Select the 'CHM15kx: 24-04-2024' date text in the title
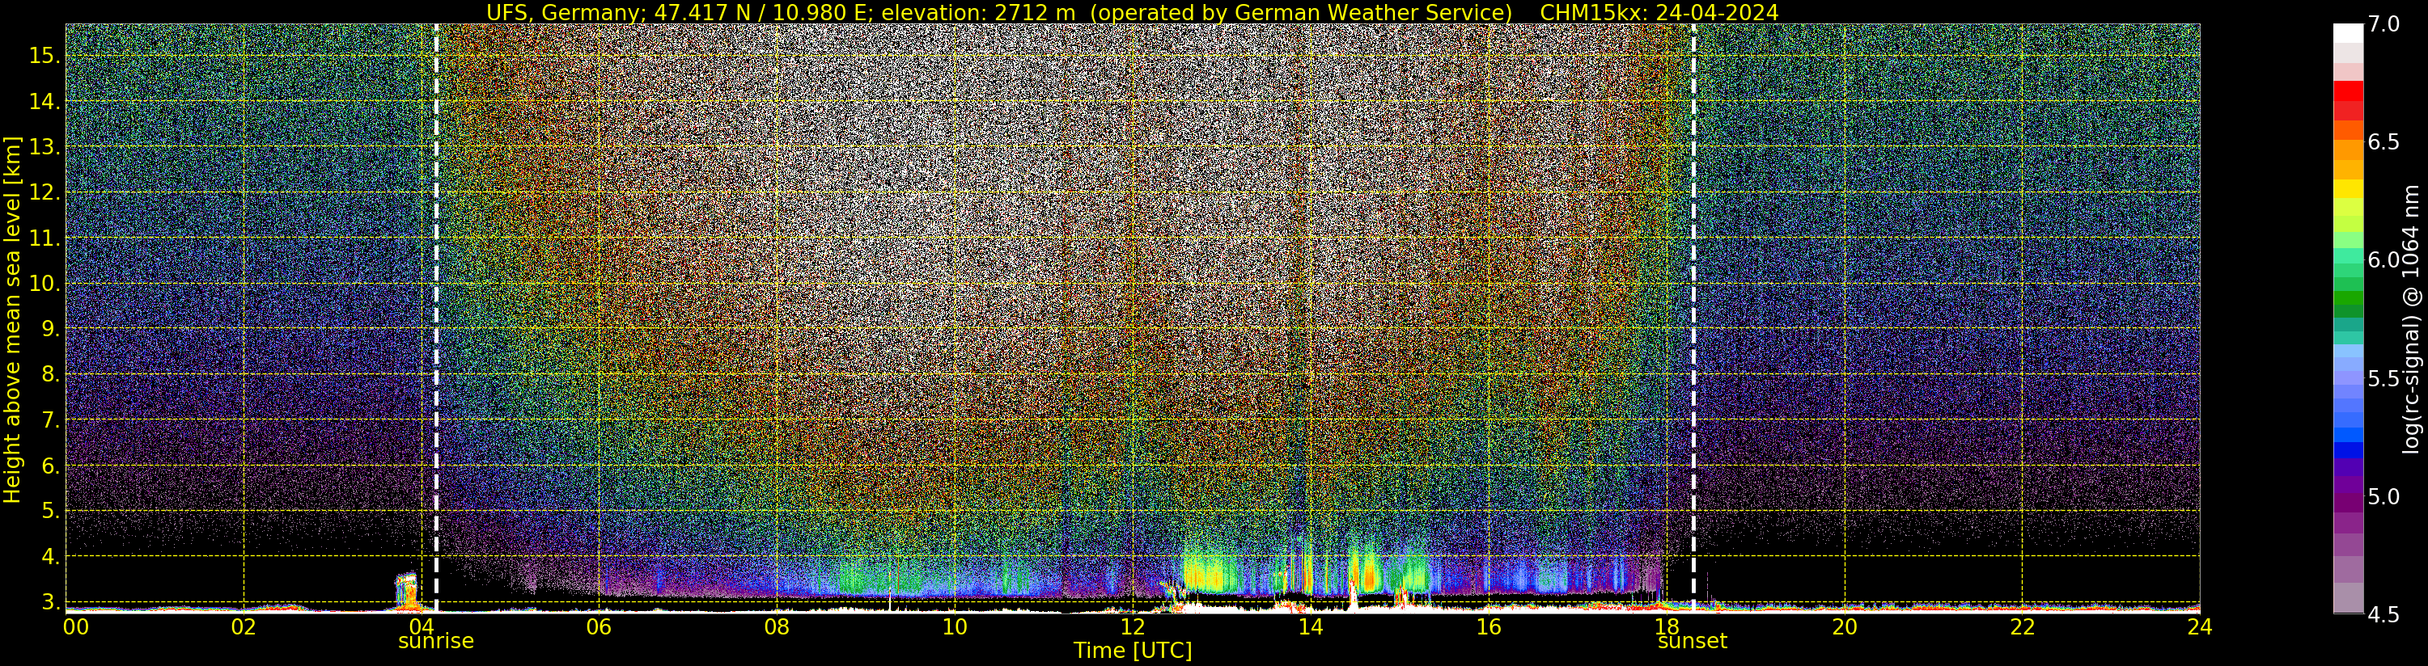 click(x=1659, y=12)
